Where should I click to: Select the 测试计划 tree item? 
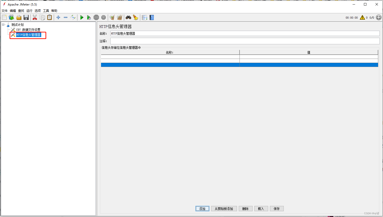17,25
